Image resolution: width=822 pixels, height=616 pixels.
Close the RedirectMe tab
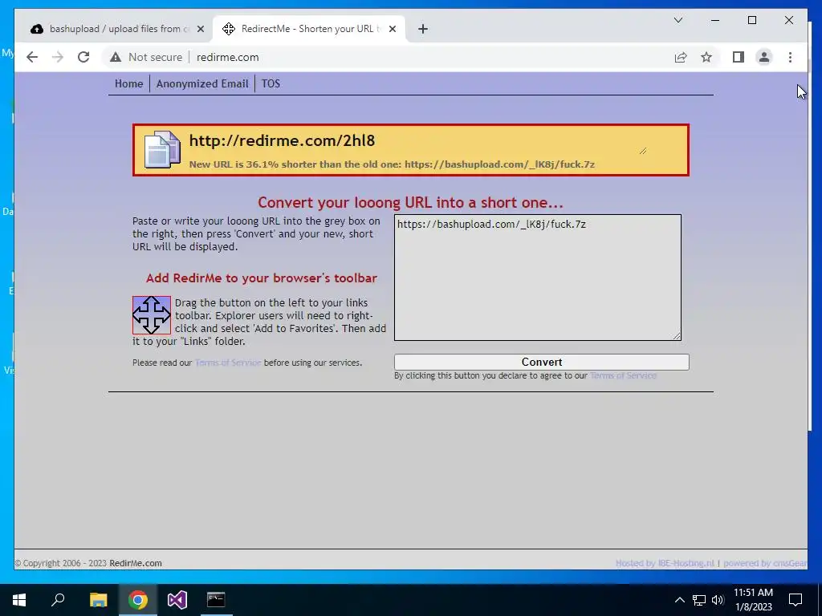[392, 29]
